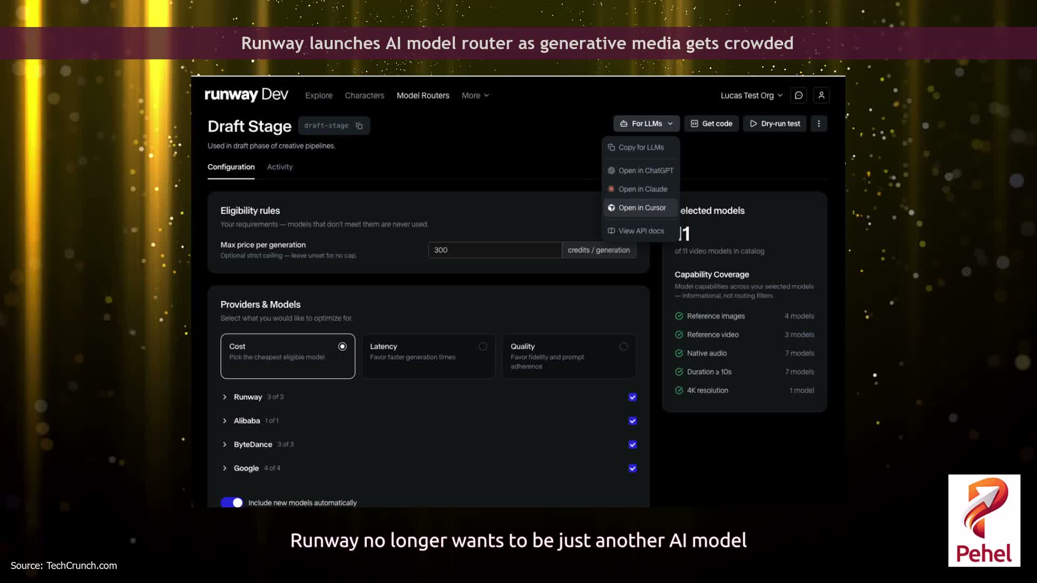Select Copy for LLMs
This screenshot has width=1037, height=583.
[x=641, y=147]
